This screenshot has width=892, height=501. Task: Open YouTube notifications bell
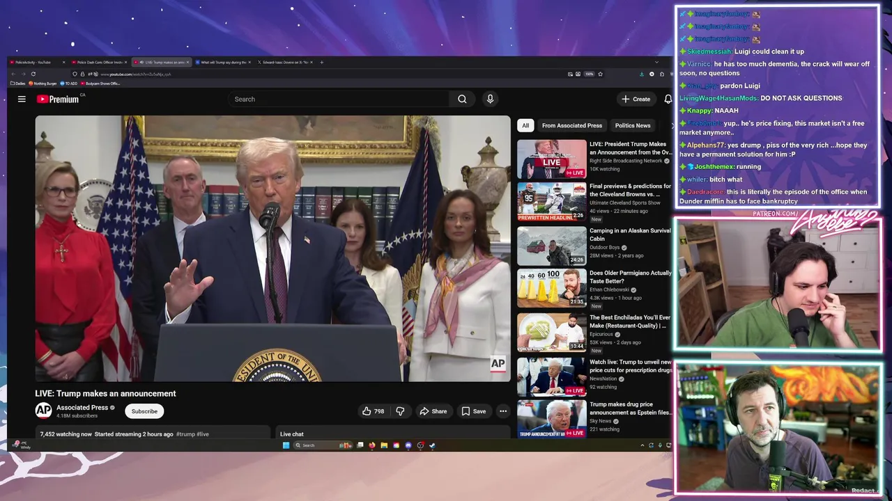click(668, 99)
